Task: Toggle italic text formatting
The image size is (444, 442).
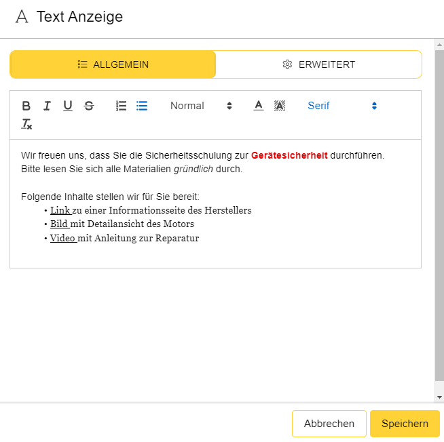Action: click(x=47, y=106)
